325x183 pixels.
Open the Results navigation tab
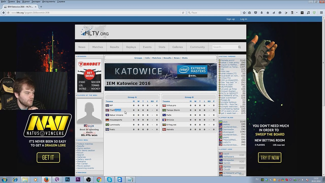[115, 47]
